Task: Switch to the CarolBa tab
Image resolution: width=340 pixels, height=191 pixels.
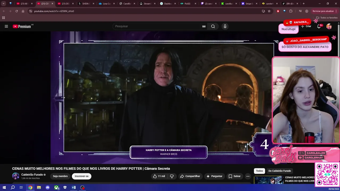Action: (x=127, y=4)
